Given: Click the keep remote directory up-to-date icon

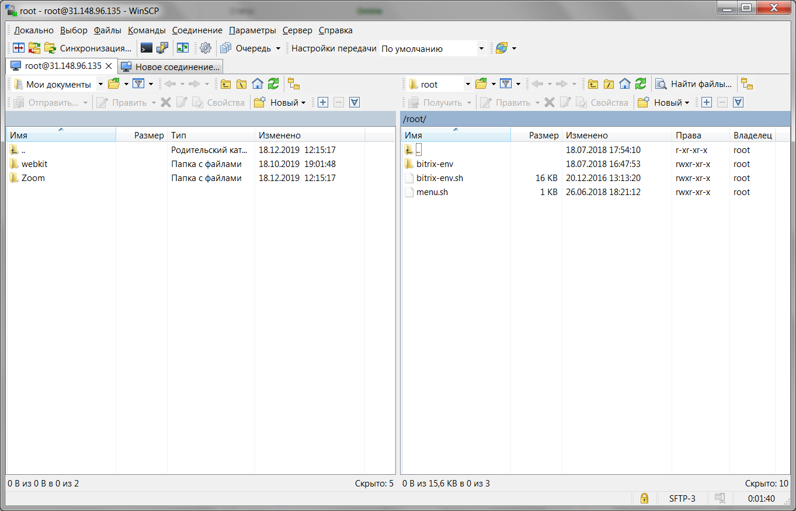Looking at the screenshot, I should [x=183, y=48].
